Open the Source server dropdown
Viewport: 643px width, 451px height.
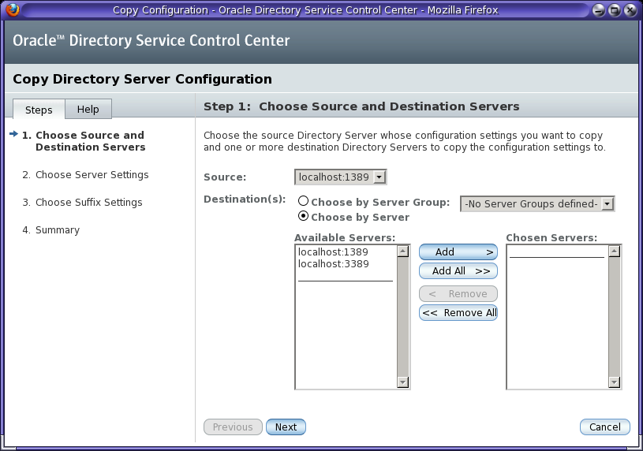point(340,177)
